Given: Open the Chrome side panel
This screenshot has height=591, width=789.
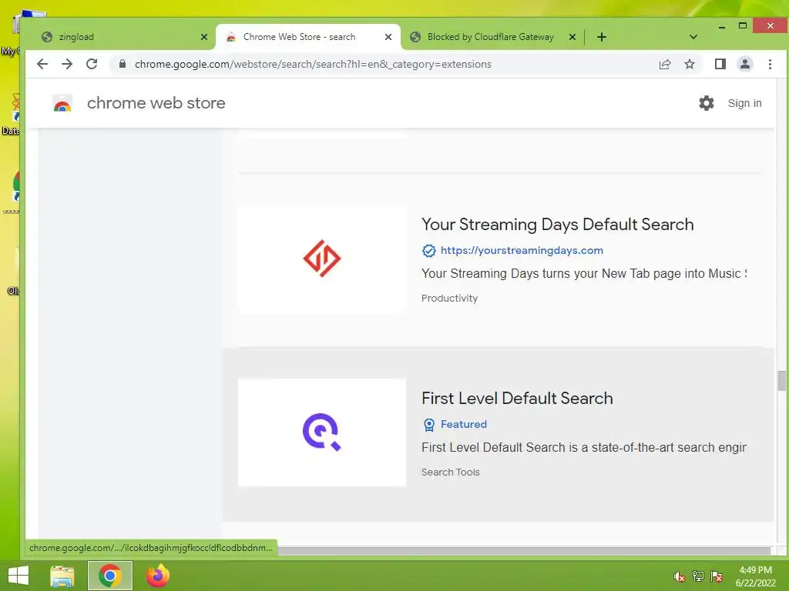Looking at the screenshot, I should point(720,64).
